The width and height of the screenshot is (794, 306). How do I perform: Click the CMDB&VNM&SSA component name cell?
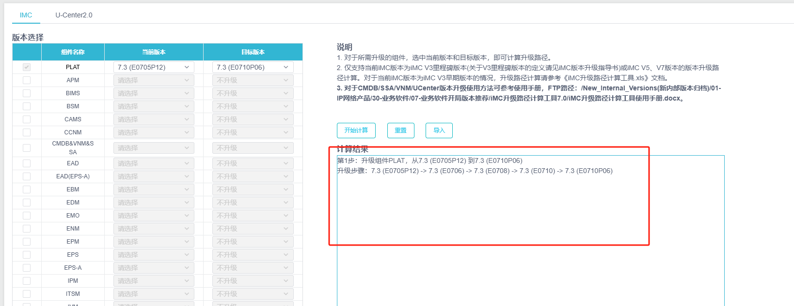pyautogui.click(x=73, y=148)
